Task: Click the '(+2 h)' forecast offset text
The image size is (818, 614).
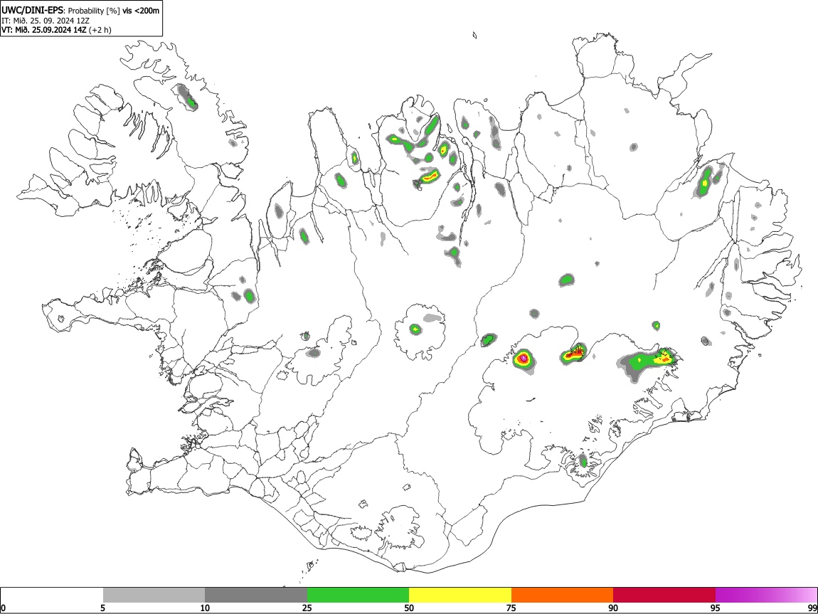Action: 100,30
